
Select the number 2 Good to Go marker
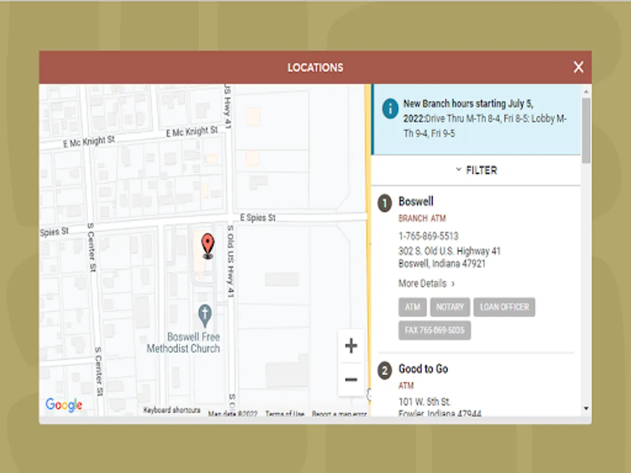tap(385, 371)
